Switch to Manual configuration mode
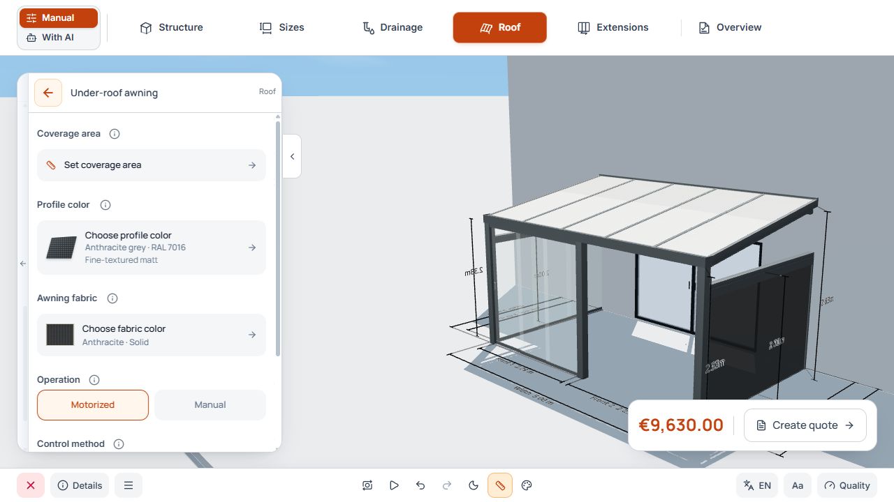This screenshot has height=502, width=894. click(59, 18)
